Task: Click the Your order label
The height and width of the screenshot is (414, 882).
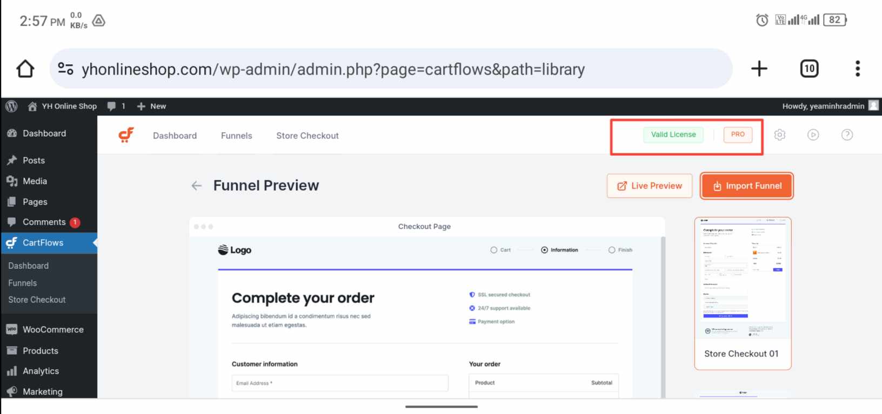Action: (484, 364)
